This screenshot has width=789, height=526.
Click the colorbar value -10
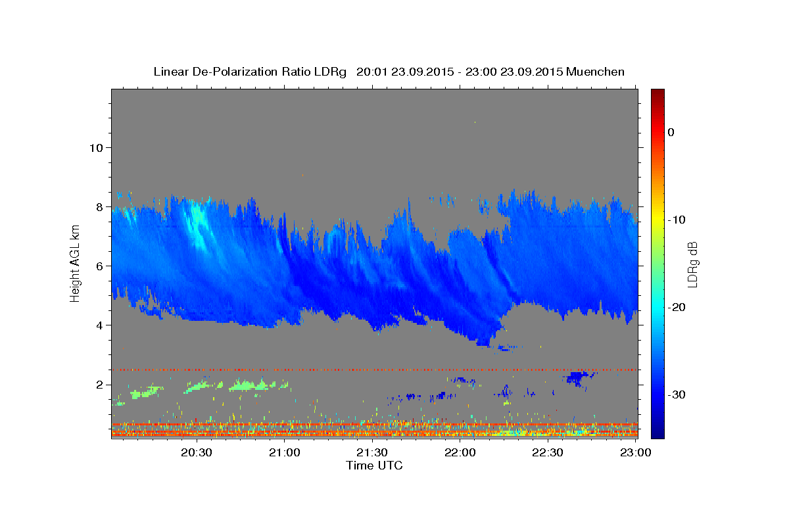click(x=677, y=220)
